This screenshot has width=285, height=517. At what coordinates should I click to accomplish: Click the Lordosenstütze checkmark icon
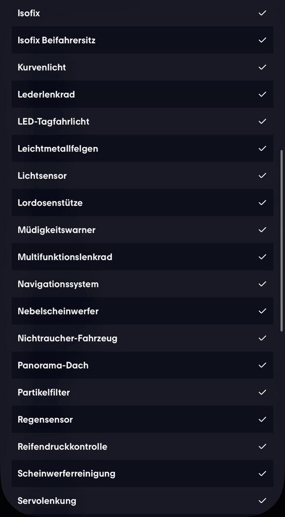pyautogui.click(x=262, y=203)
